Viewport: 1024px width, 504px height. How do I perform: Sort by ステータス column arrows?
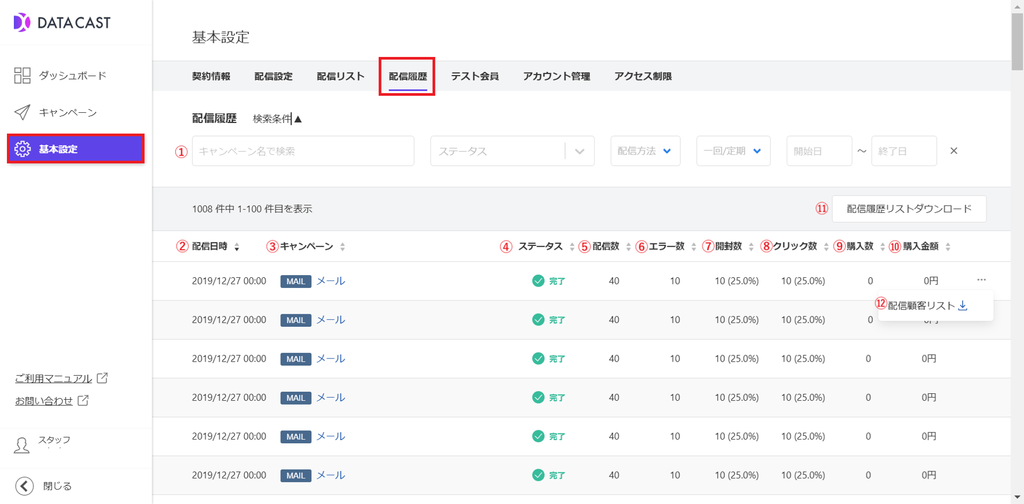coord(571,247)
